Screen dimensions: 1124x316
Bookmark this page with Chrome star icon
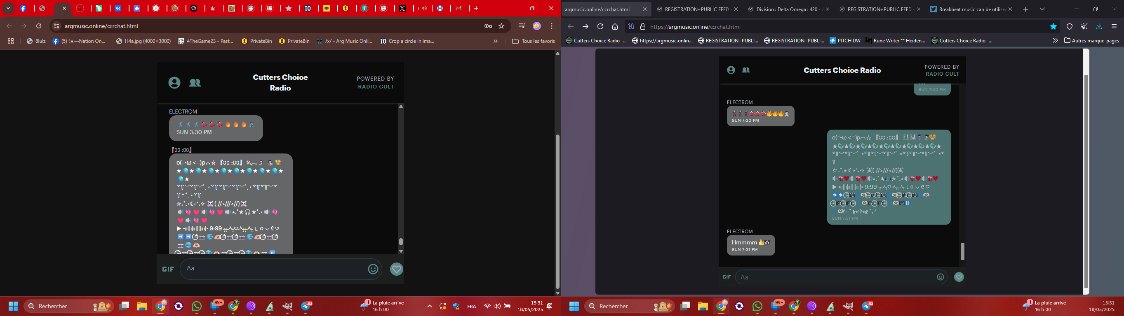pos(501,26)
